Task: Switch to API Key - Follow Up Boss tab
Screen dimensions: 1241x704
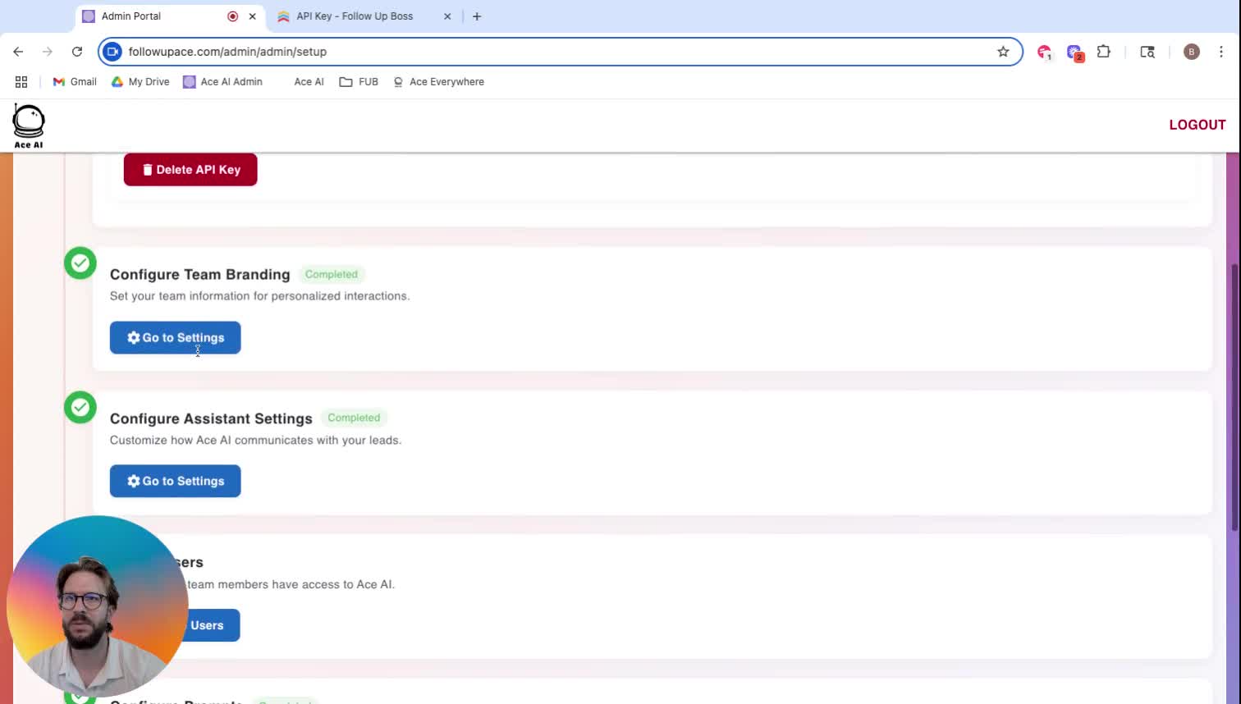Action: coord(364,16)
